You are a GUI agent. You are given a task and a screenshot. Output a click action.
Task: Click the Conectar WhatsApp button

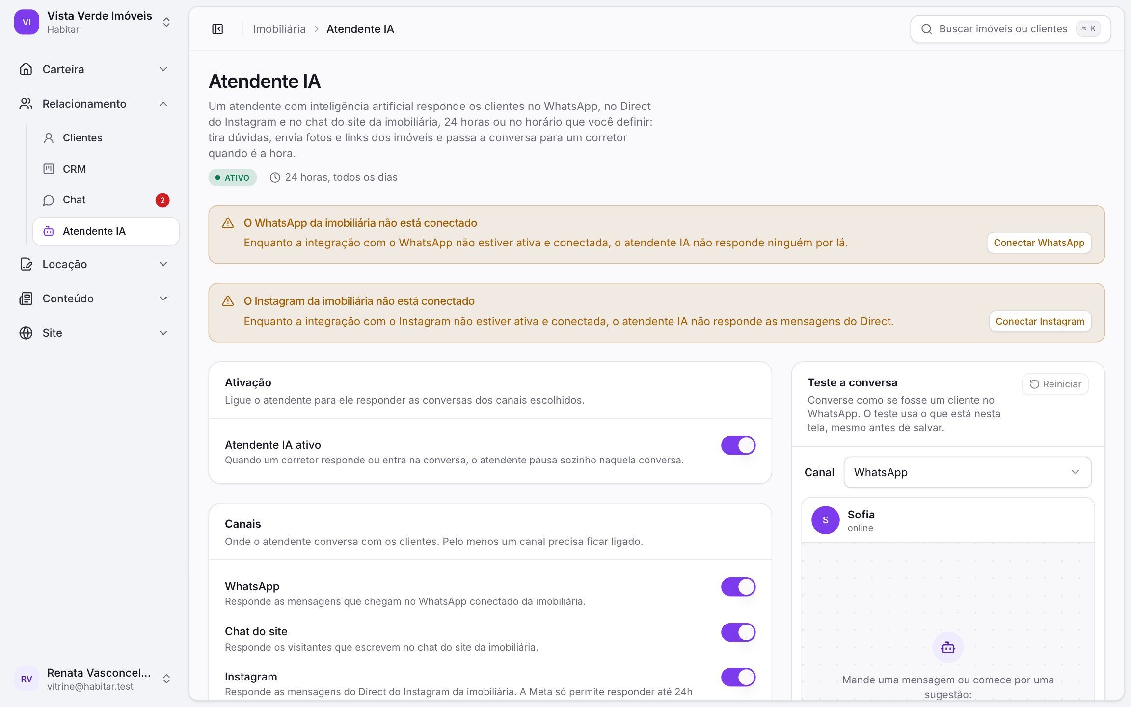[x=1039, y=243]
